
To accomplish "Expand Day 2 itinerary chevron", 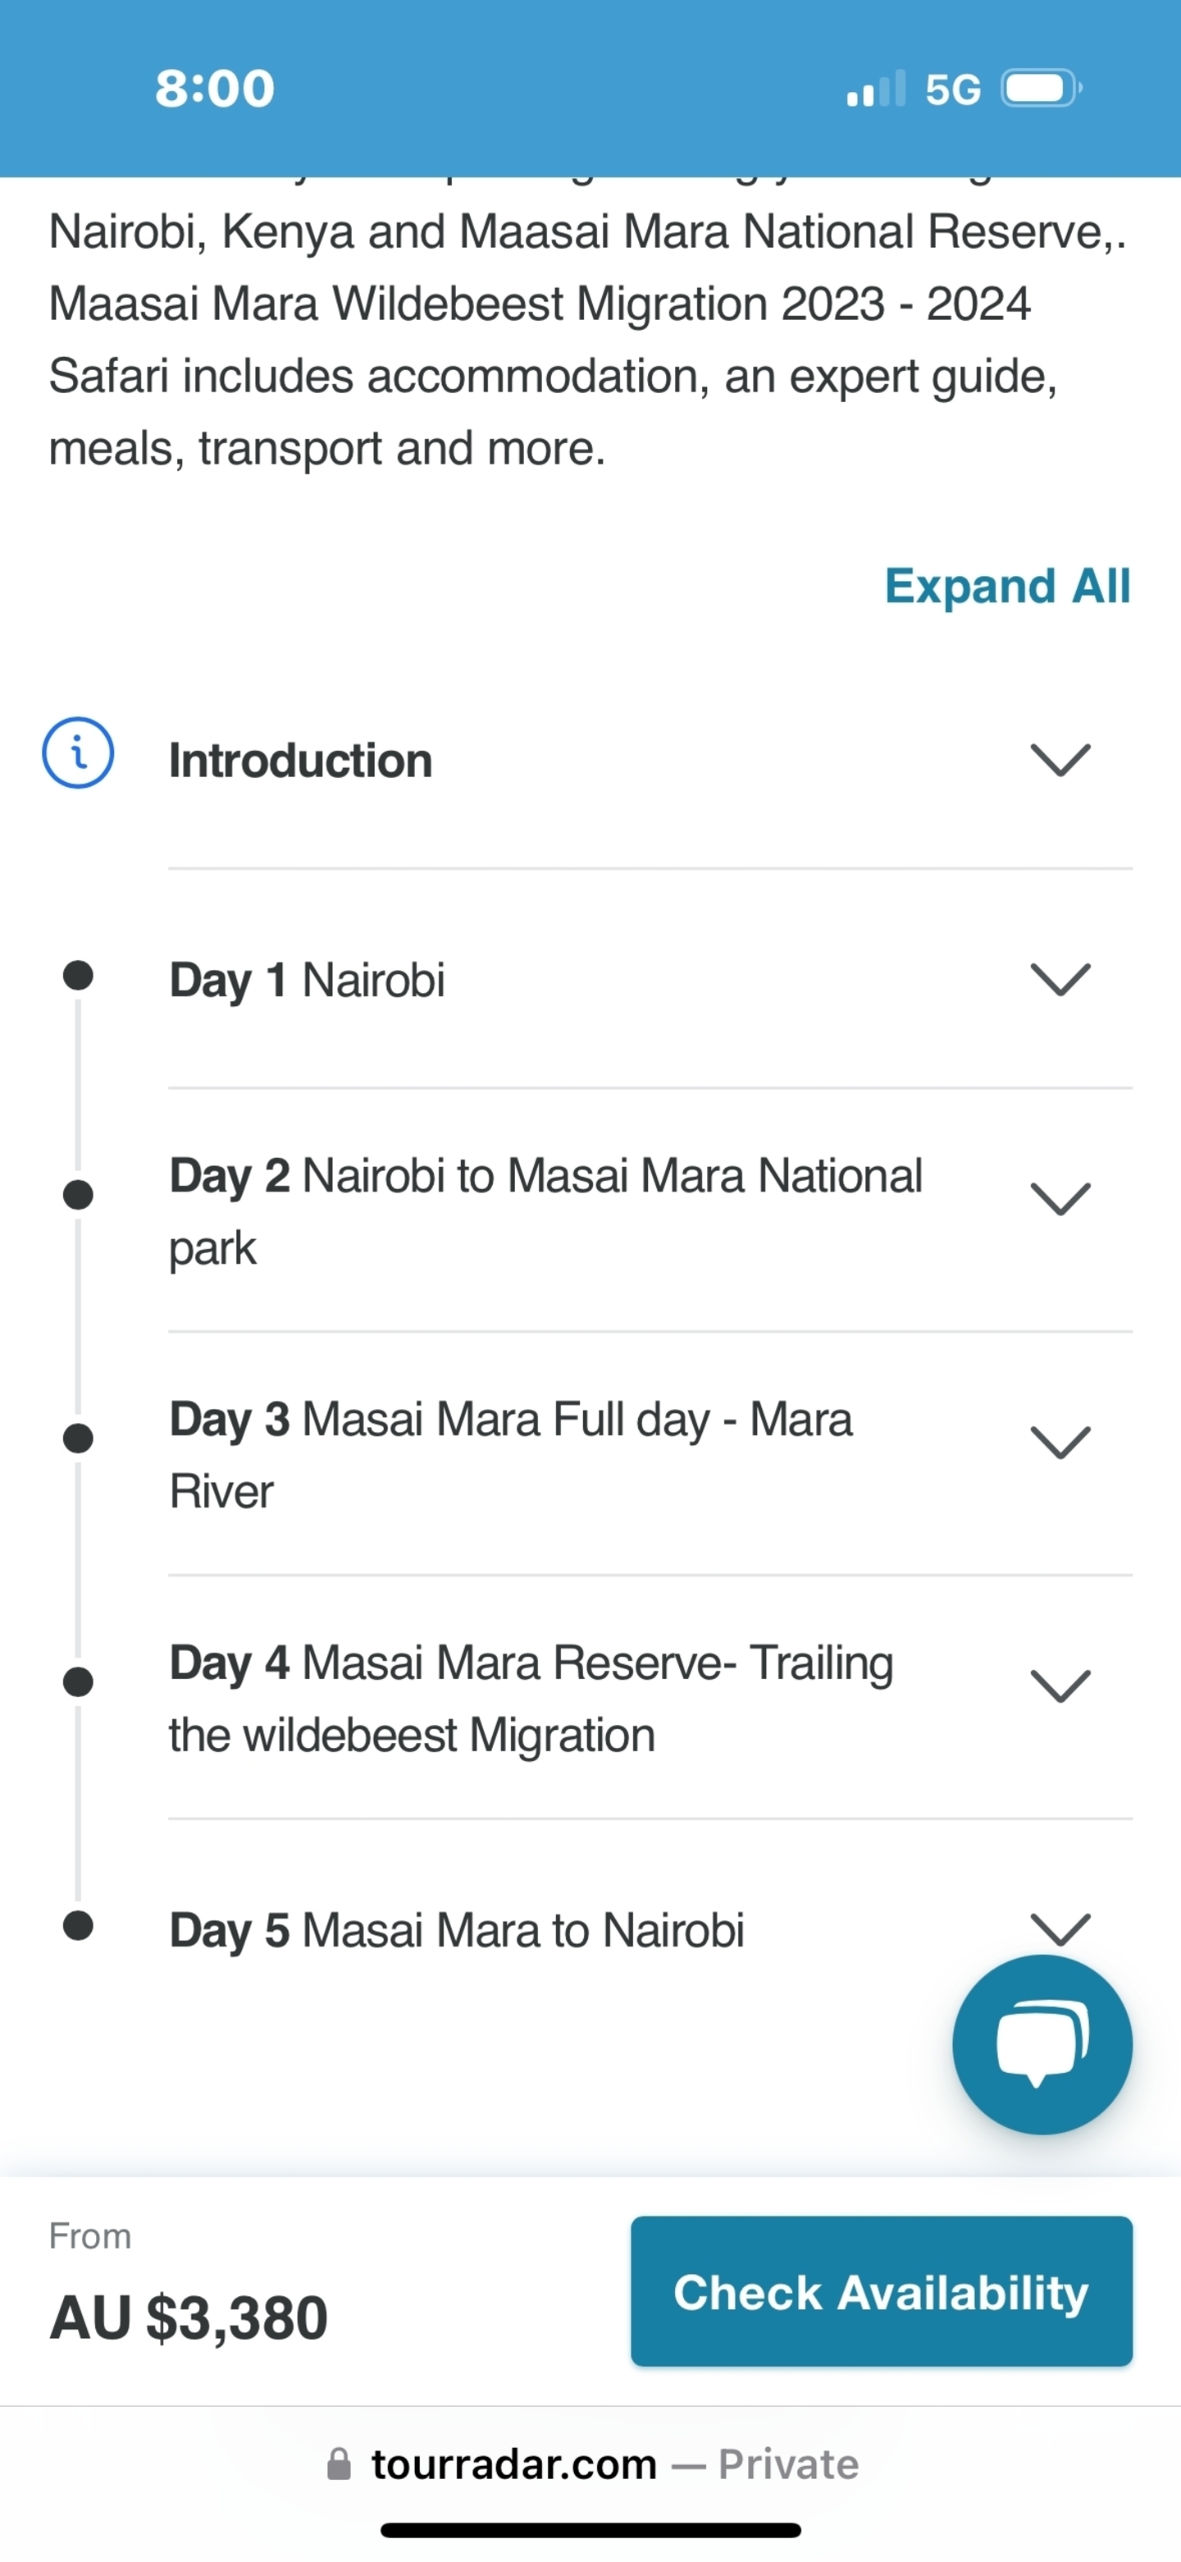I will coord(1060,1198).
